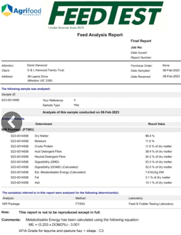Image resolution: width=181 pixels, height=235 pixels.
Task: Click the 'NIR Package' analysis table cell
Action: coord(11,204)
